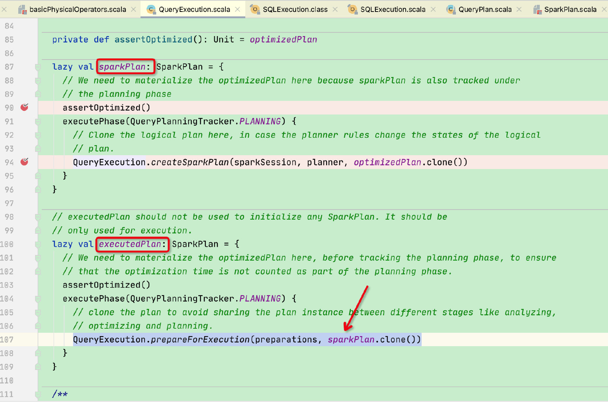Screen dimensions: 608x402
Task: Collapse executePhase block at line 104
Action: (38, 299)
